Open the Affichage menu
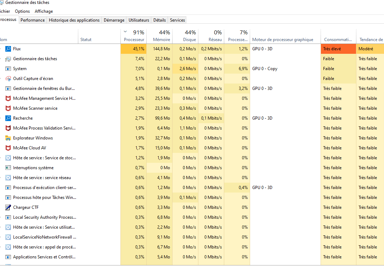Image resolution: width=384 pixels, height=269 pixels. tap(44, 11)
